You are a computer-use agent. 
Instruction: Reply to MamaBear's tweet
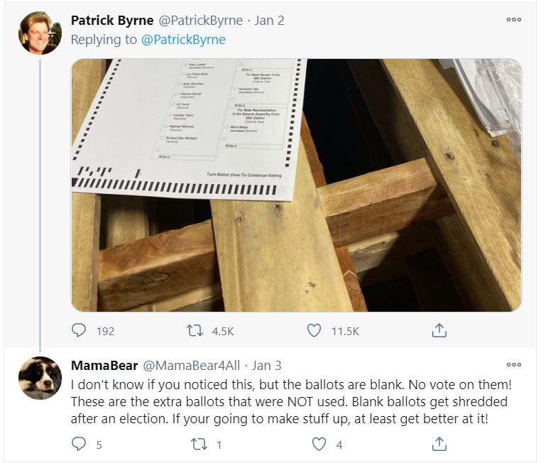point(80,445)
